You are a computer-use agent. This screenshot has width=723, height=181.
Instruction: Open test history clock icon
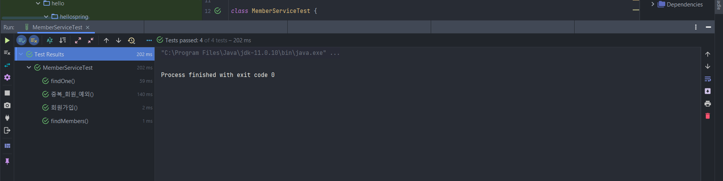pyautogui.click(x=132, y=40)
